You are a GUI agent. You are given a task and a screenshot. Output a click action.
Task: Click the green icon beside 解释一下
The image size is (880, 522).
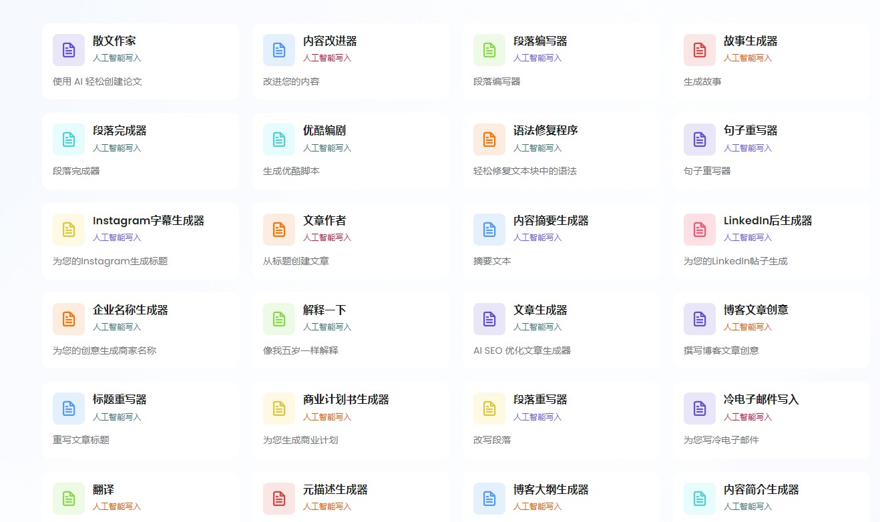pyautogui.click(x=279, y=319)
